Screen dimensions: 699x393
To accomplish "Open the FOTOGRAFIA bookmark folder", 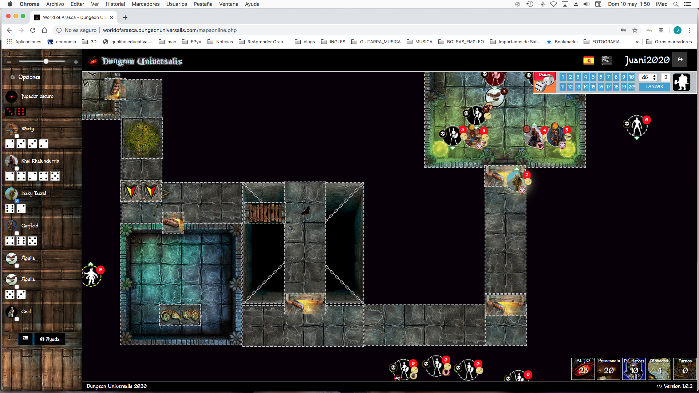I will pos(602,42).
